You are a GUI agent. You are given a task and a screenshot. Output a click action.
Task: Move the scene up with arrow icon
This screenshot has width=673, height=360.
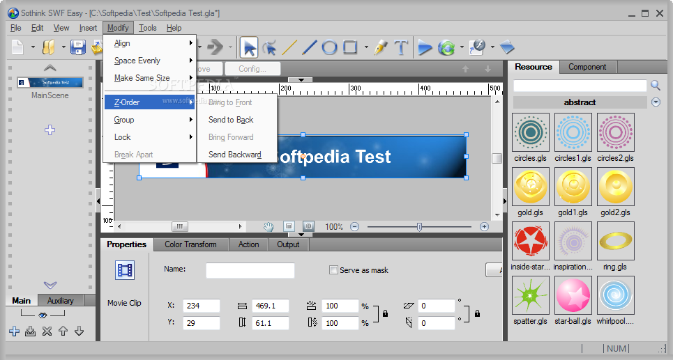point(63,331)
